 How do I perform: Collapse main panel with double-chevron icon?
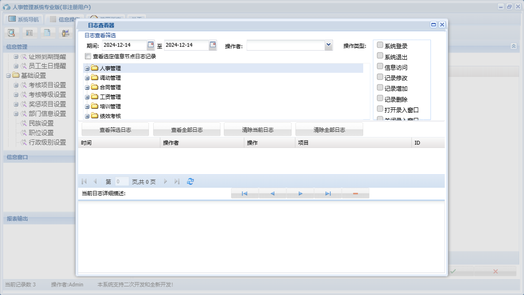514,46
